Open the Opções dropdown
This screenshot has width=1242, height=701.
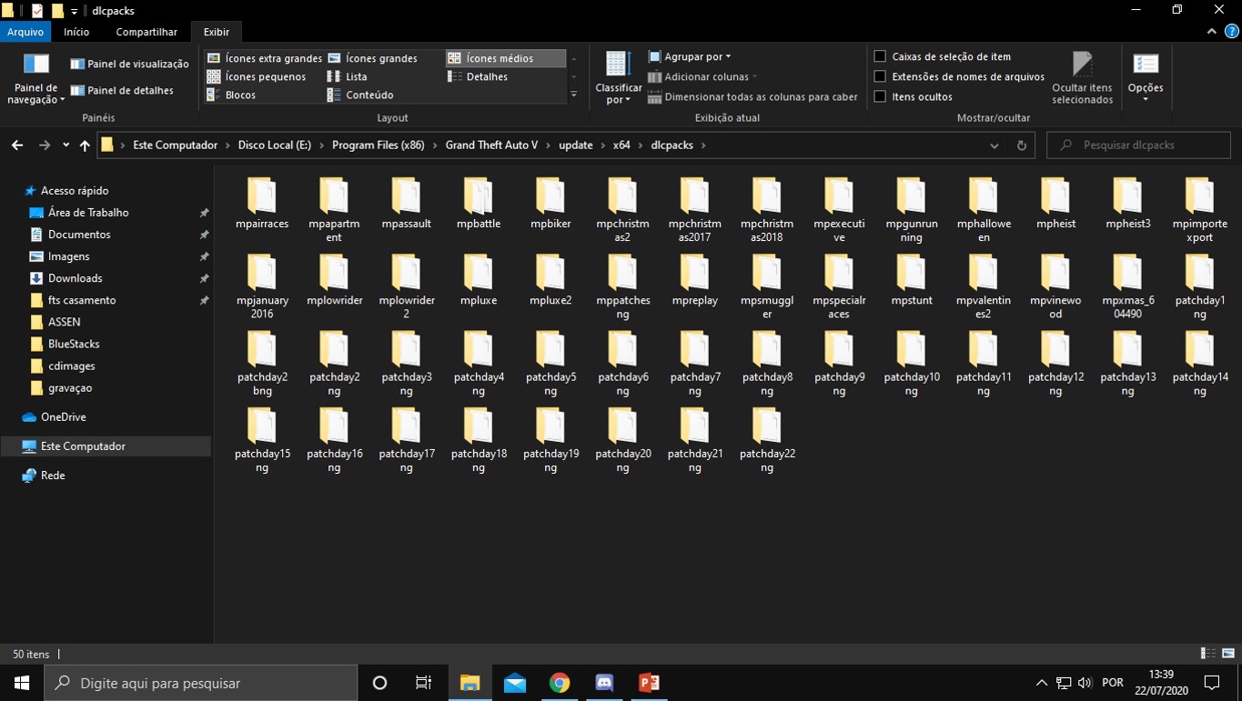click(1146, 78)
